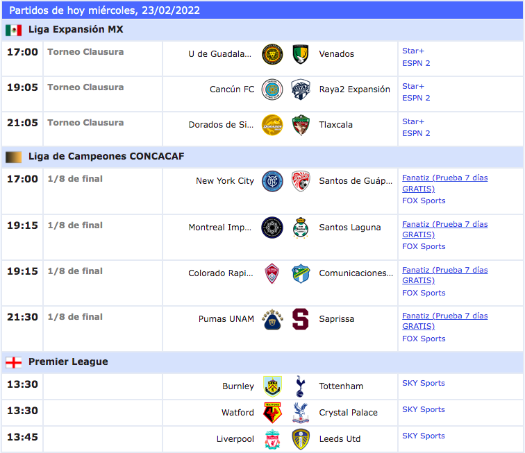Click the Venados team crest
Image resolution: width=525 pixels, height=453 pixels.
(300, 54)
